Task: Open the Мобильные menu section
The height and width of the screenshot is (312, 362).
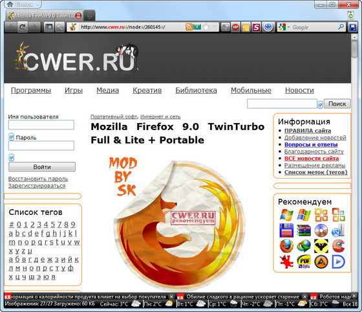Action: point(251,91)
